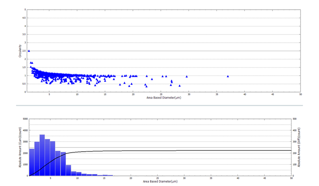
Task: Click the first histogram bar on the left
Action: (x=32, y=162)
